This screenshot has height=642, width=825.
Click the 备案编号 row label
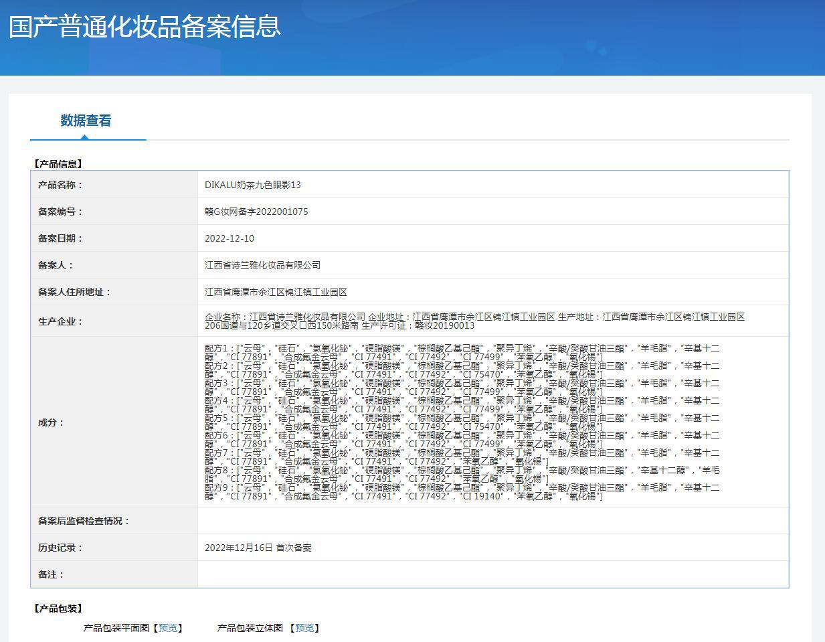tap(60, 212)
